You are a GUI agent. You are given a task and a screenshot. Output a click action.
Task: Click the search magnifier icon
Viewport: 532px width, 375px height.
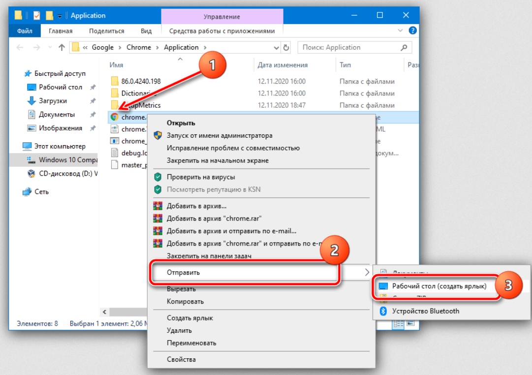coord(404,48)
